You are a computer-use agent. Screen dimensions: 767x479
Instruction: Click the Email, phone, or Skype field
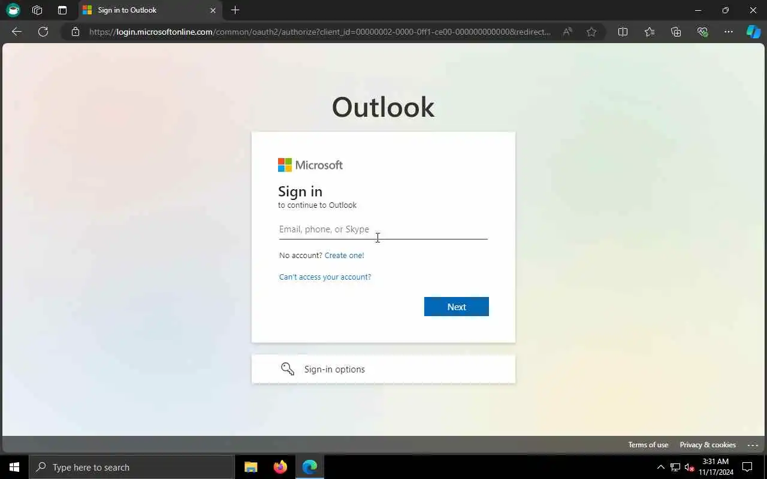click(383, 229)
